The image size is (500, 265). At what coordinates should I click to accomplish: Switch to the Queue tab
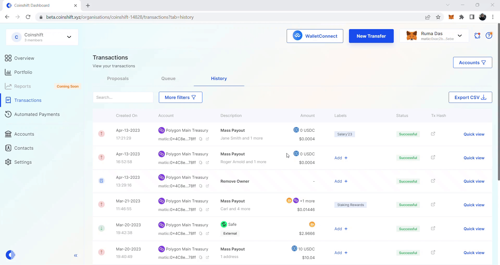[168, 78]
